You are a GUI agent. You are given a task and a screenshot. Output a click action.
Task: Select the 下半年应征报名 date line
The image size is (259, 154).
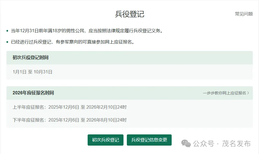(69, 120)
